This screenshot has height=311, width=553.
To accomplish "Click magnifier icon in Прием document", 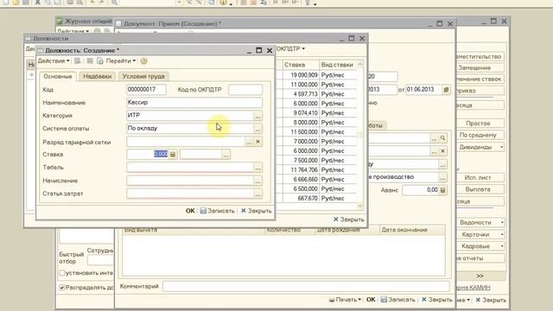I will pyautogui.click(x=442, y=138).
